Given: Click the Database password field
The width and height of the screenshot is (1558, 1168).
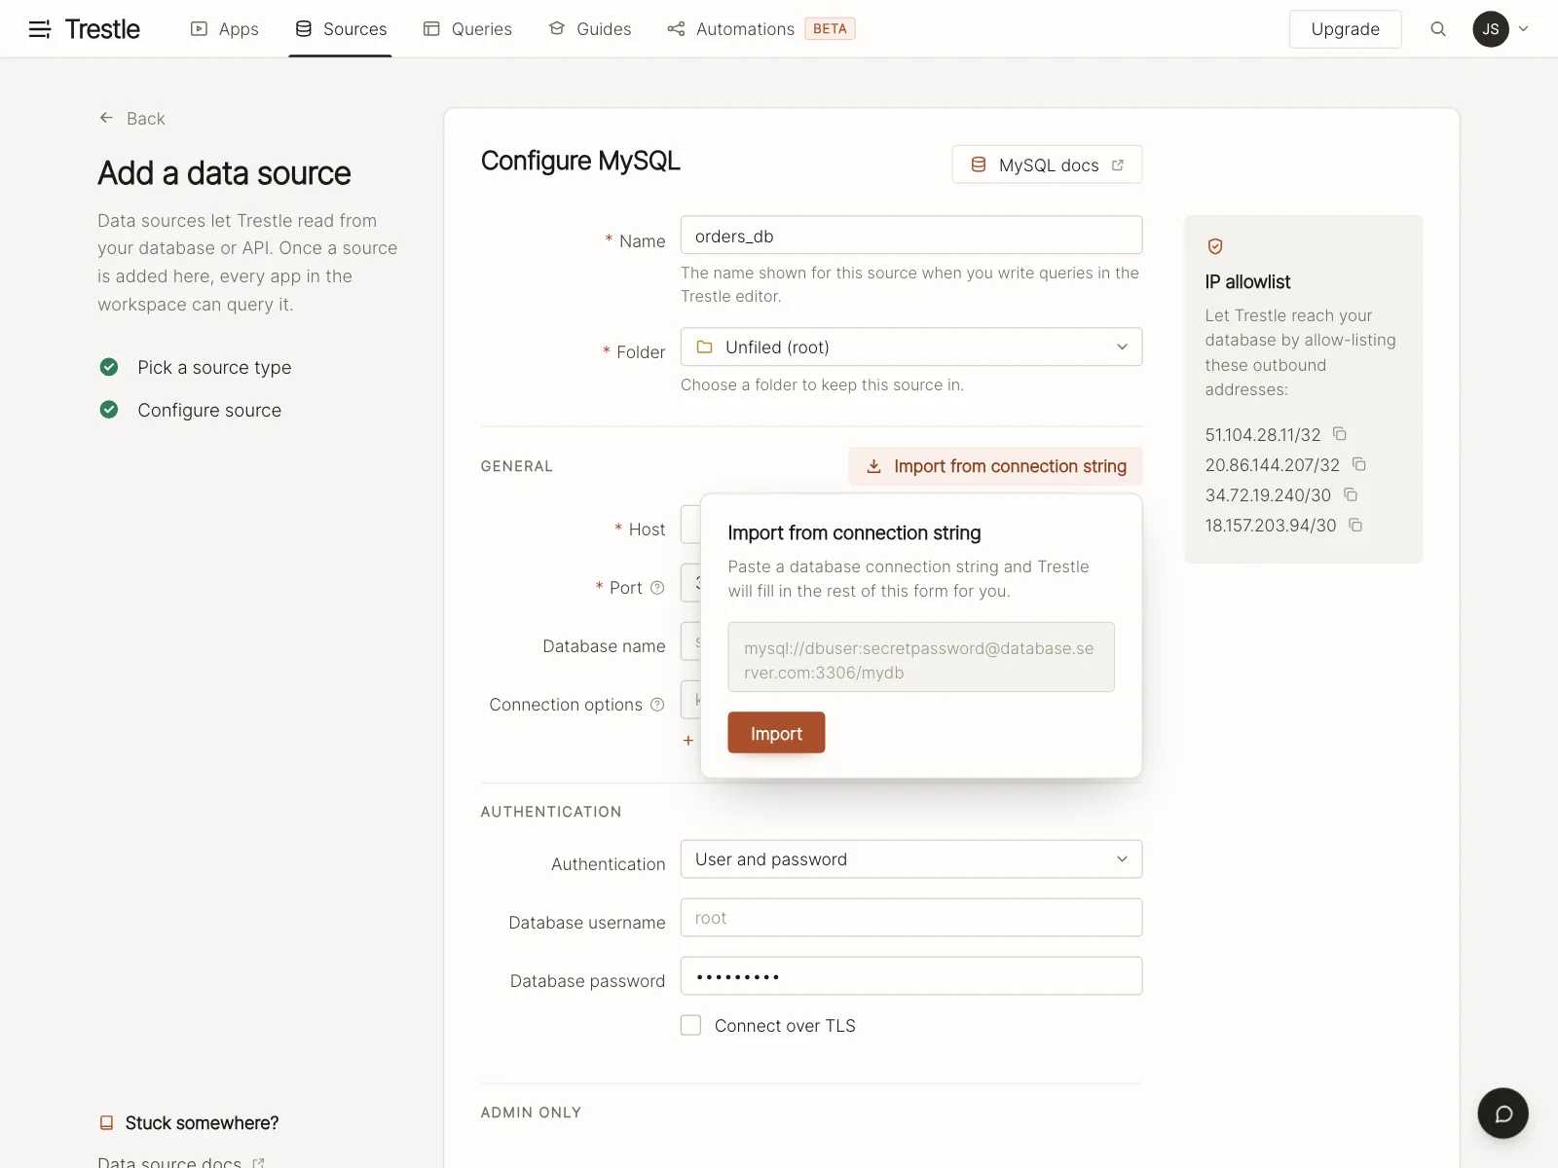Looking at the screenshot, I should tap(911, 976).
